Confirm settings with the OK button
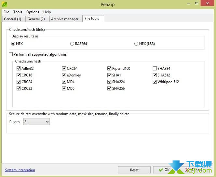Image resolution: width=216 pixels, height=177 pixels. click(164, 170)
